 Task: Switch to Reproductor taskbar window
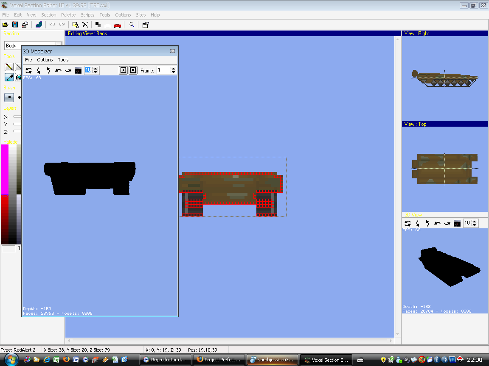tap(165, 360)
